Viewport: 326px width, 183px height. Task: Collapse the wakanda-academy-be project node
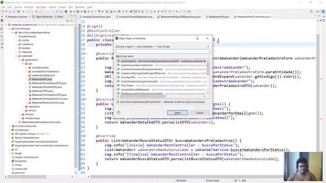pyautogui.click(x=6, y=25)
